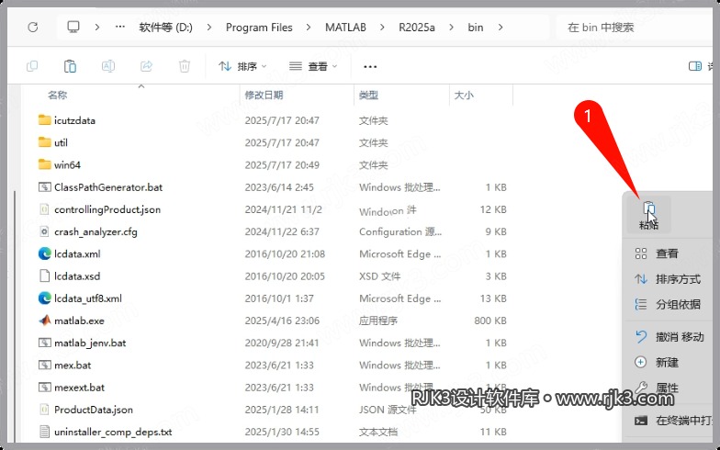Expand the chevron after 软件等 (D:)
Screen dimensions: 720x450
pos(209,28)
